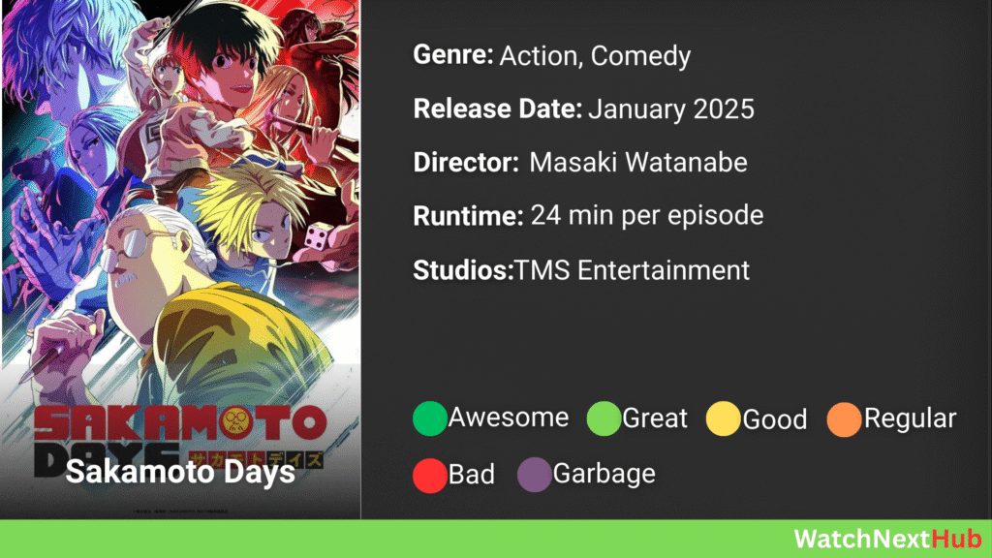Click the red Bad rating circle
This screenshot has height=558, width=992.
[429, 476]
